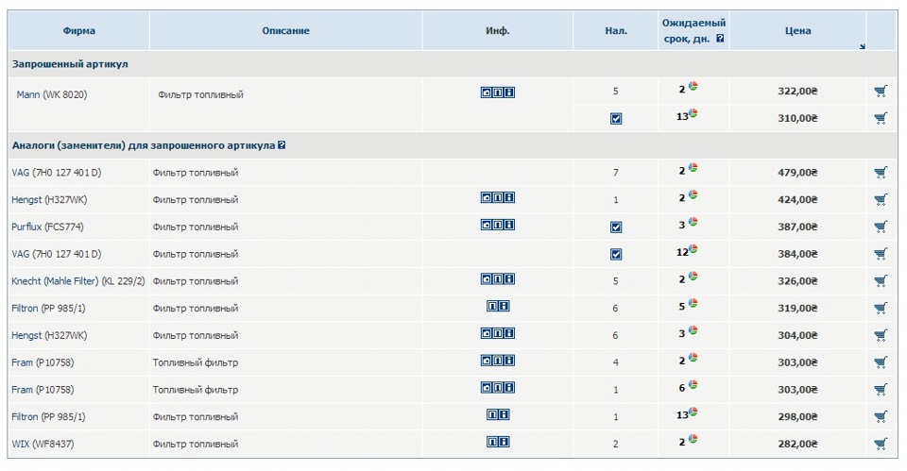The image size is (907, 471).
Task: Click the 282,00 price cell
Action: point(797,444)
